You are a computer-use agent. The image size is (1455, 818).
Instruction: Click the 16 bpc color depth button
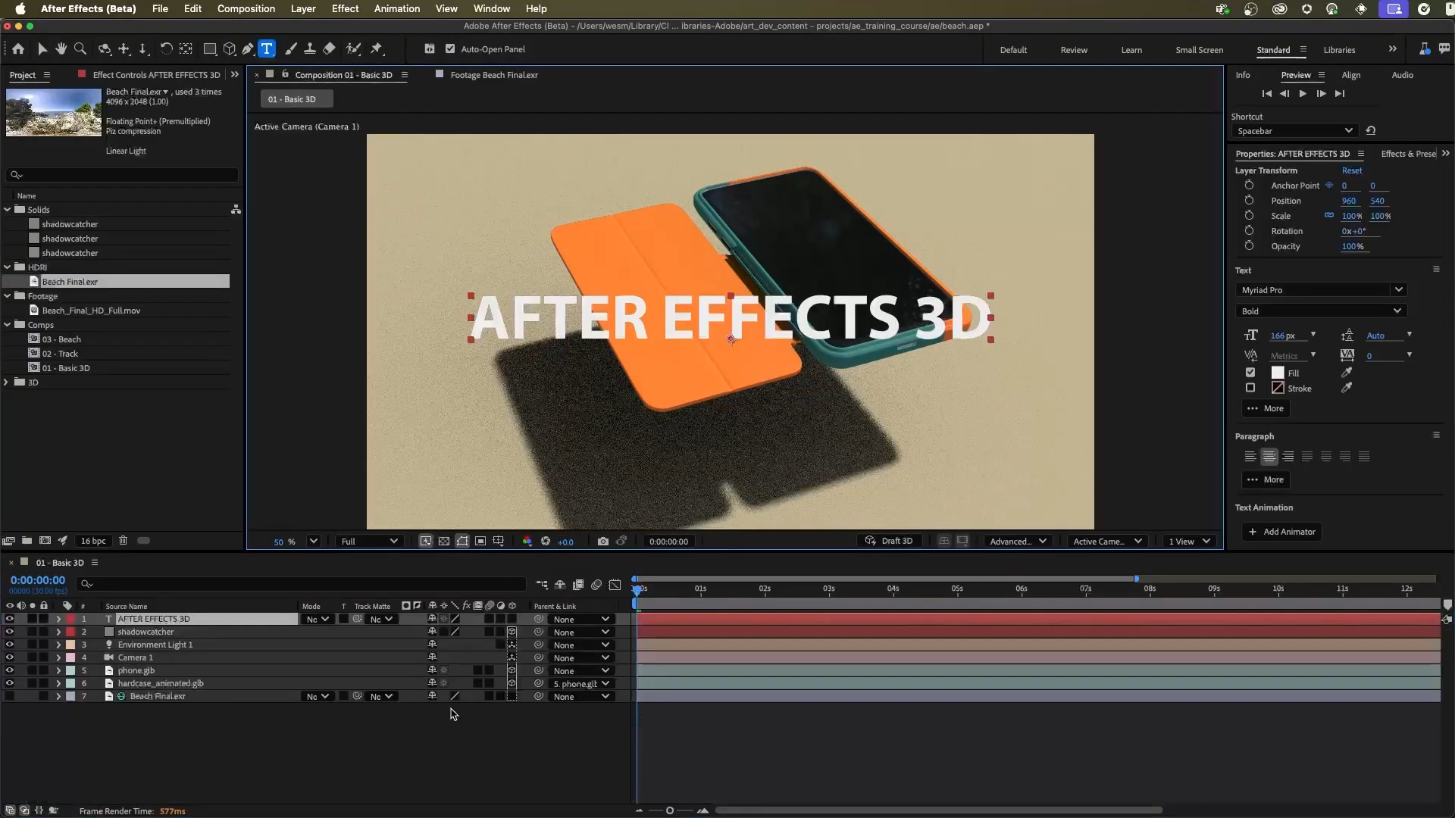pyautogui.click(x=94, y=541)
